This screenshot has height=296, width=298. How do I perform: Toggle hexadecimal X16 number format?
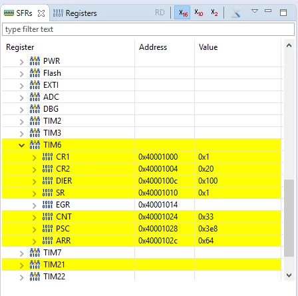pos(182,13)
